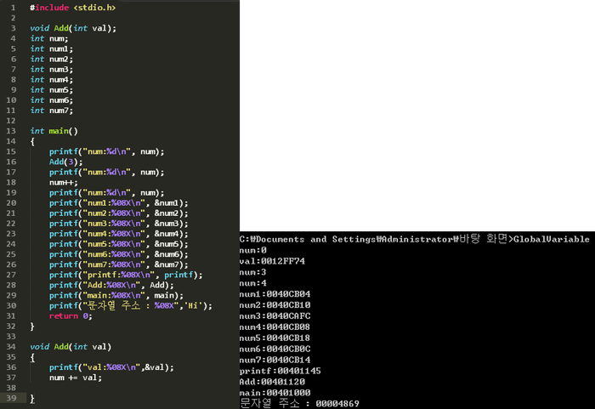Click the 'num1:0040CB04' console output
Screen dimensions: 595x409
tap(275, 294)
